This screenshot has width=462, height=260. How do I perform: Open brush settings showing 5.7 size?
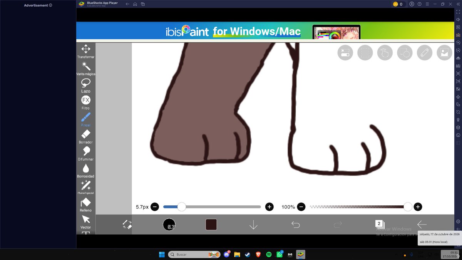click(x=169, y=225)
